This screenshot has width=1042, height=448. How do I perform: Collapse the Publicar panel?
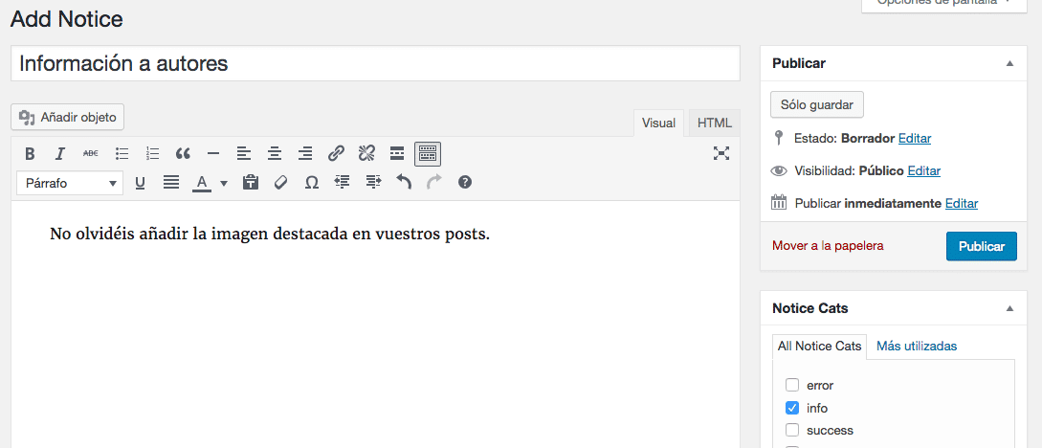point(1009,64)
